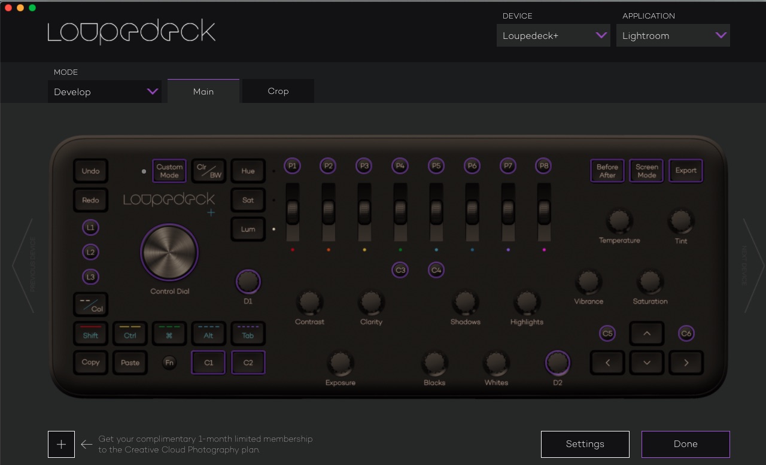Select the C4 round button
The width and height of the screenshot is (766, 465).
pyautogui.click(x=436, y=271)
